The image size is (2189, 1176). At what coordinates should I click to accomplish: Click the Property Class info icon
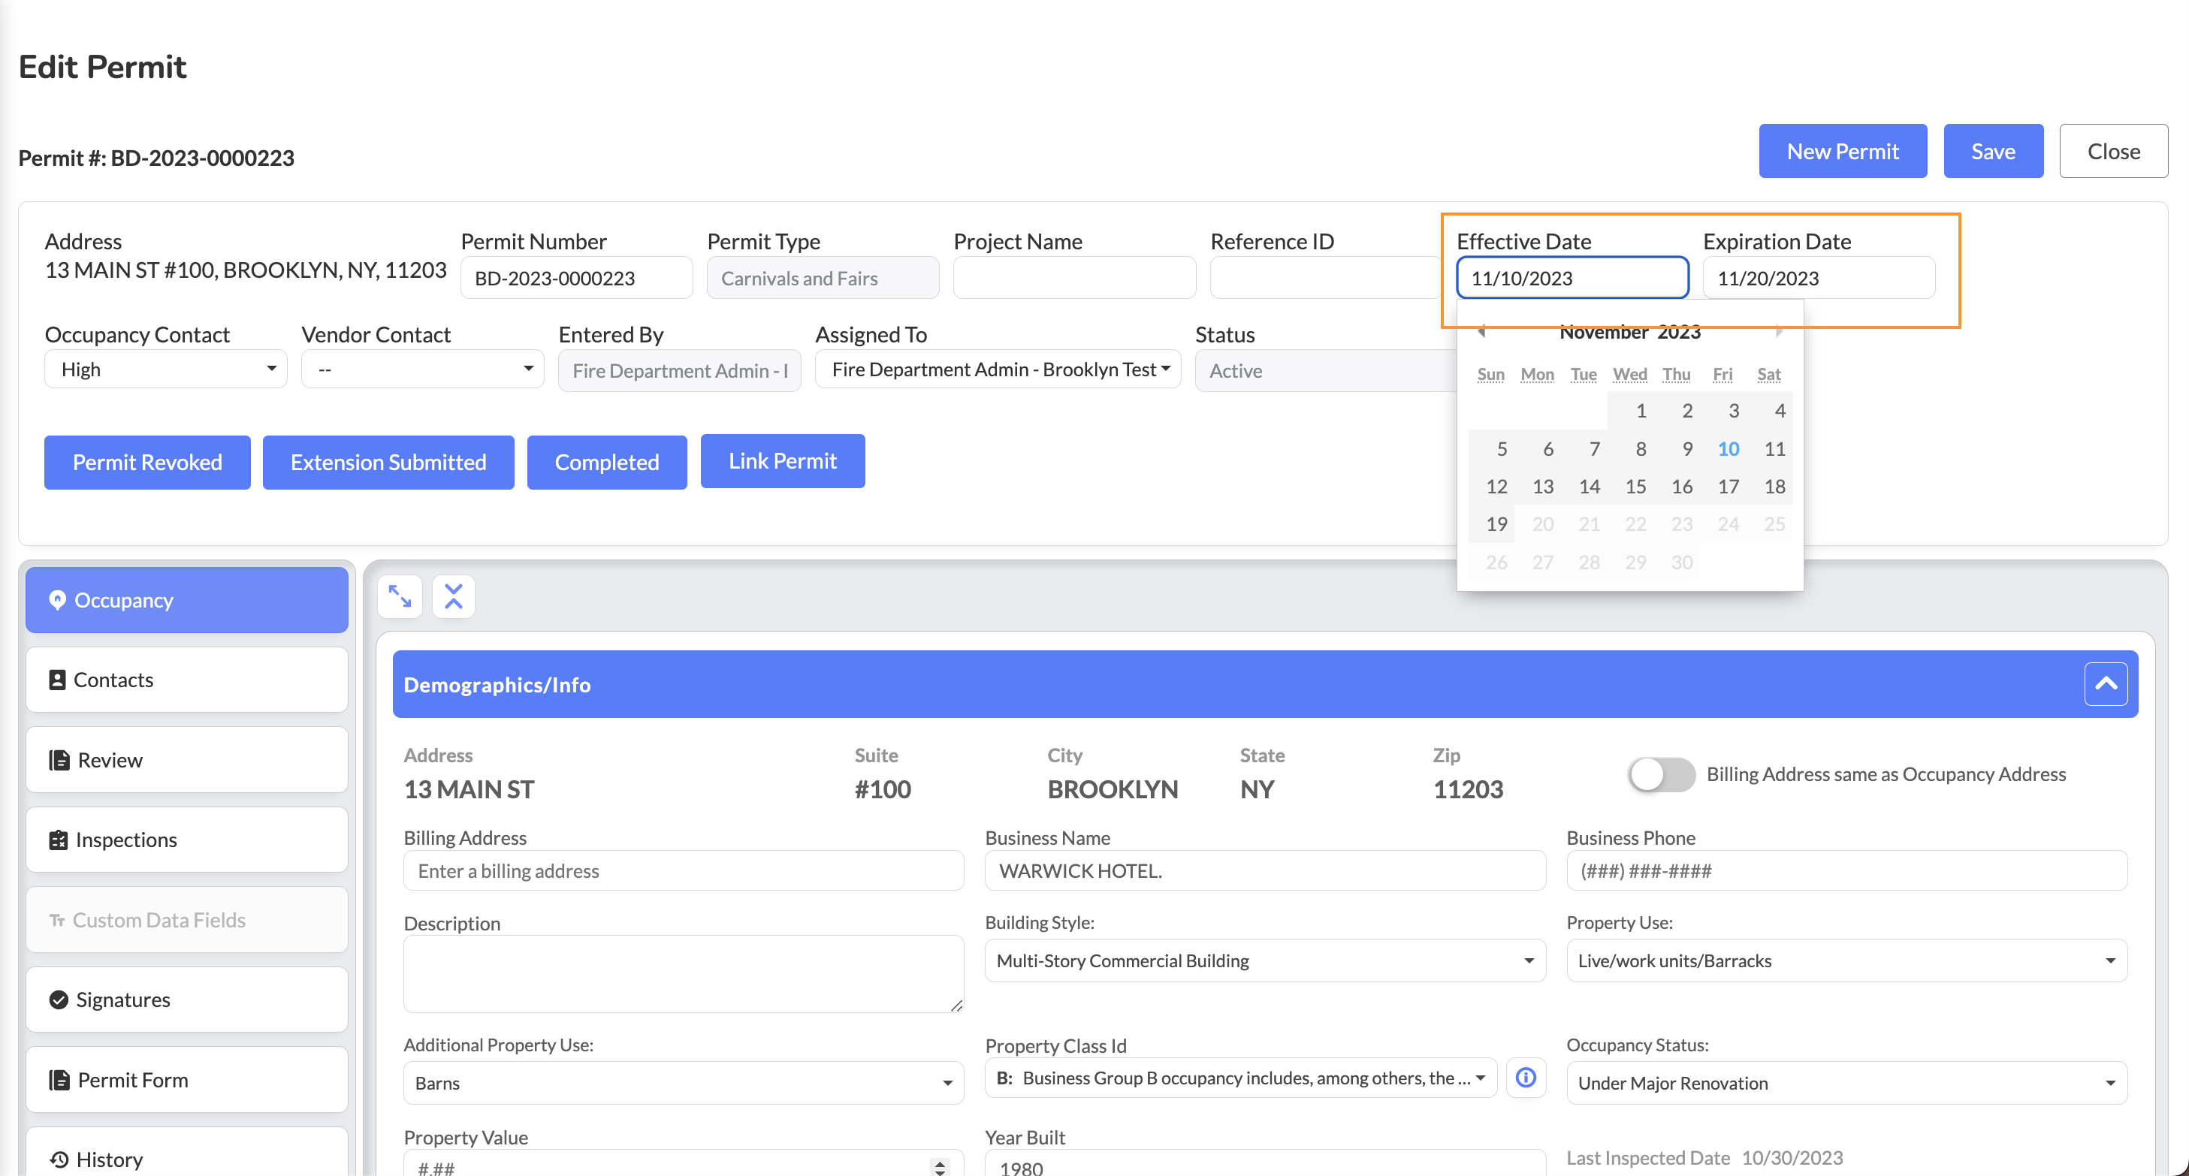point(1526,1078)
